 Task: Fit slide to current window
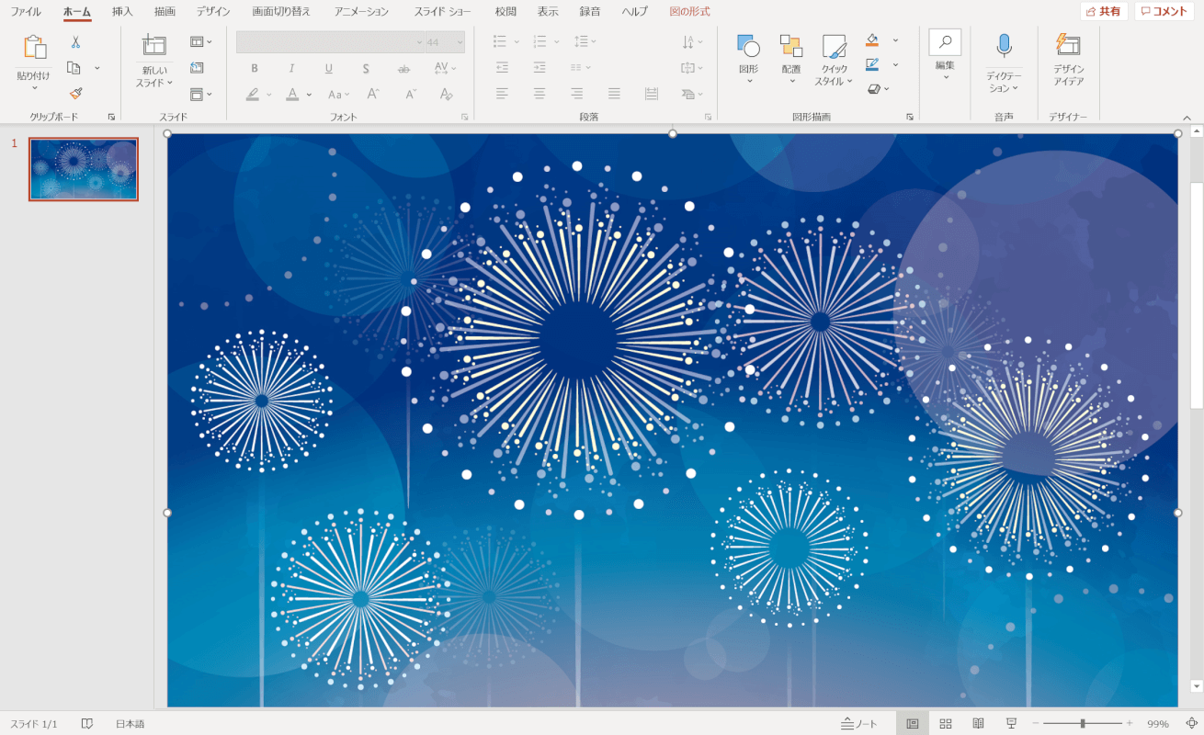(x=1191, y=724)
